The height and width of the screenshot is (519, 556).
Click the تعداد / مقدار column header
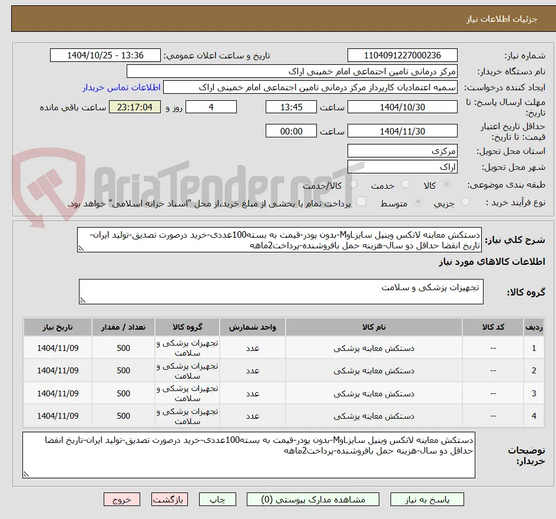pos(124,327)
